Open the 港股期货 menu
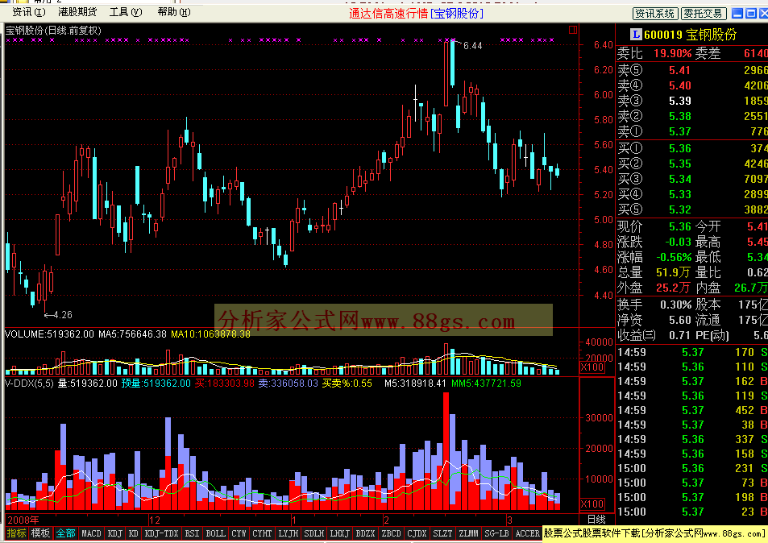The height and width of the screenshot is (543, 768). [77, 12]
